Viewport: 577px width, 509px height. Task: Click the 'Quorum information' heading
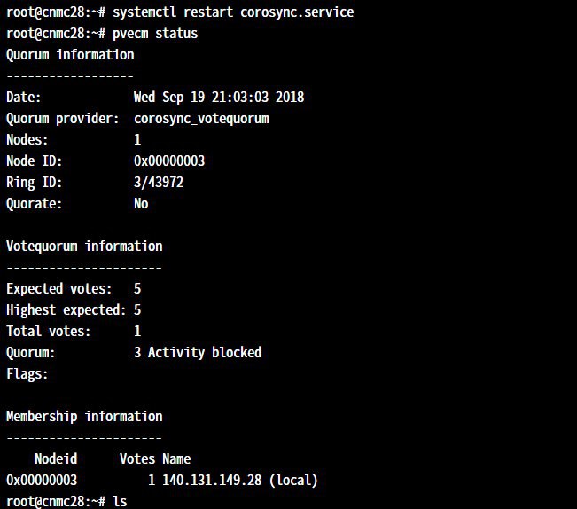(70, 55)
